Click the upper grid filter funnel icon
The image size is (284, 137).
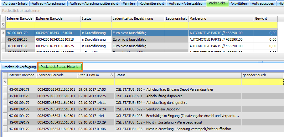click(3, 24)
